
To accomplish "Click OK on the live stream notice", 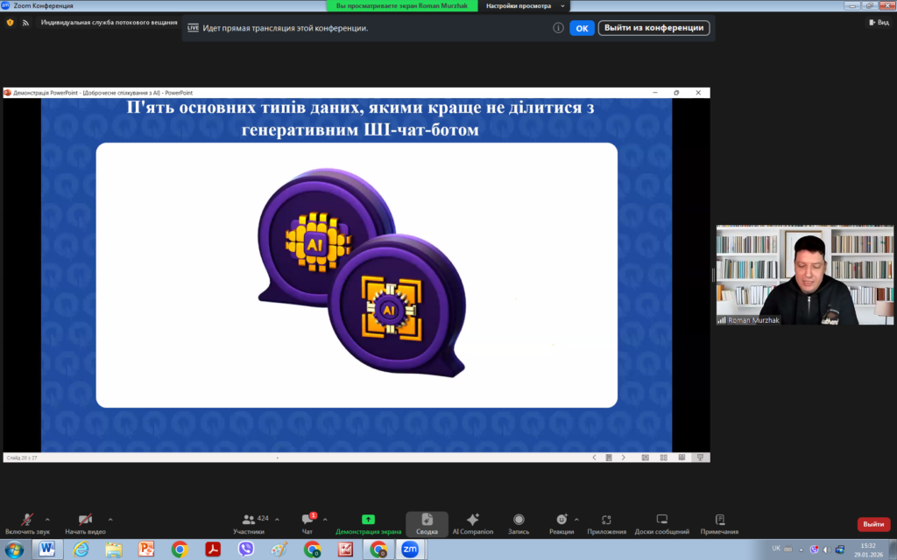I will [x=582, y=28].
